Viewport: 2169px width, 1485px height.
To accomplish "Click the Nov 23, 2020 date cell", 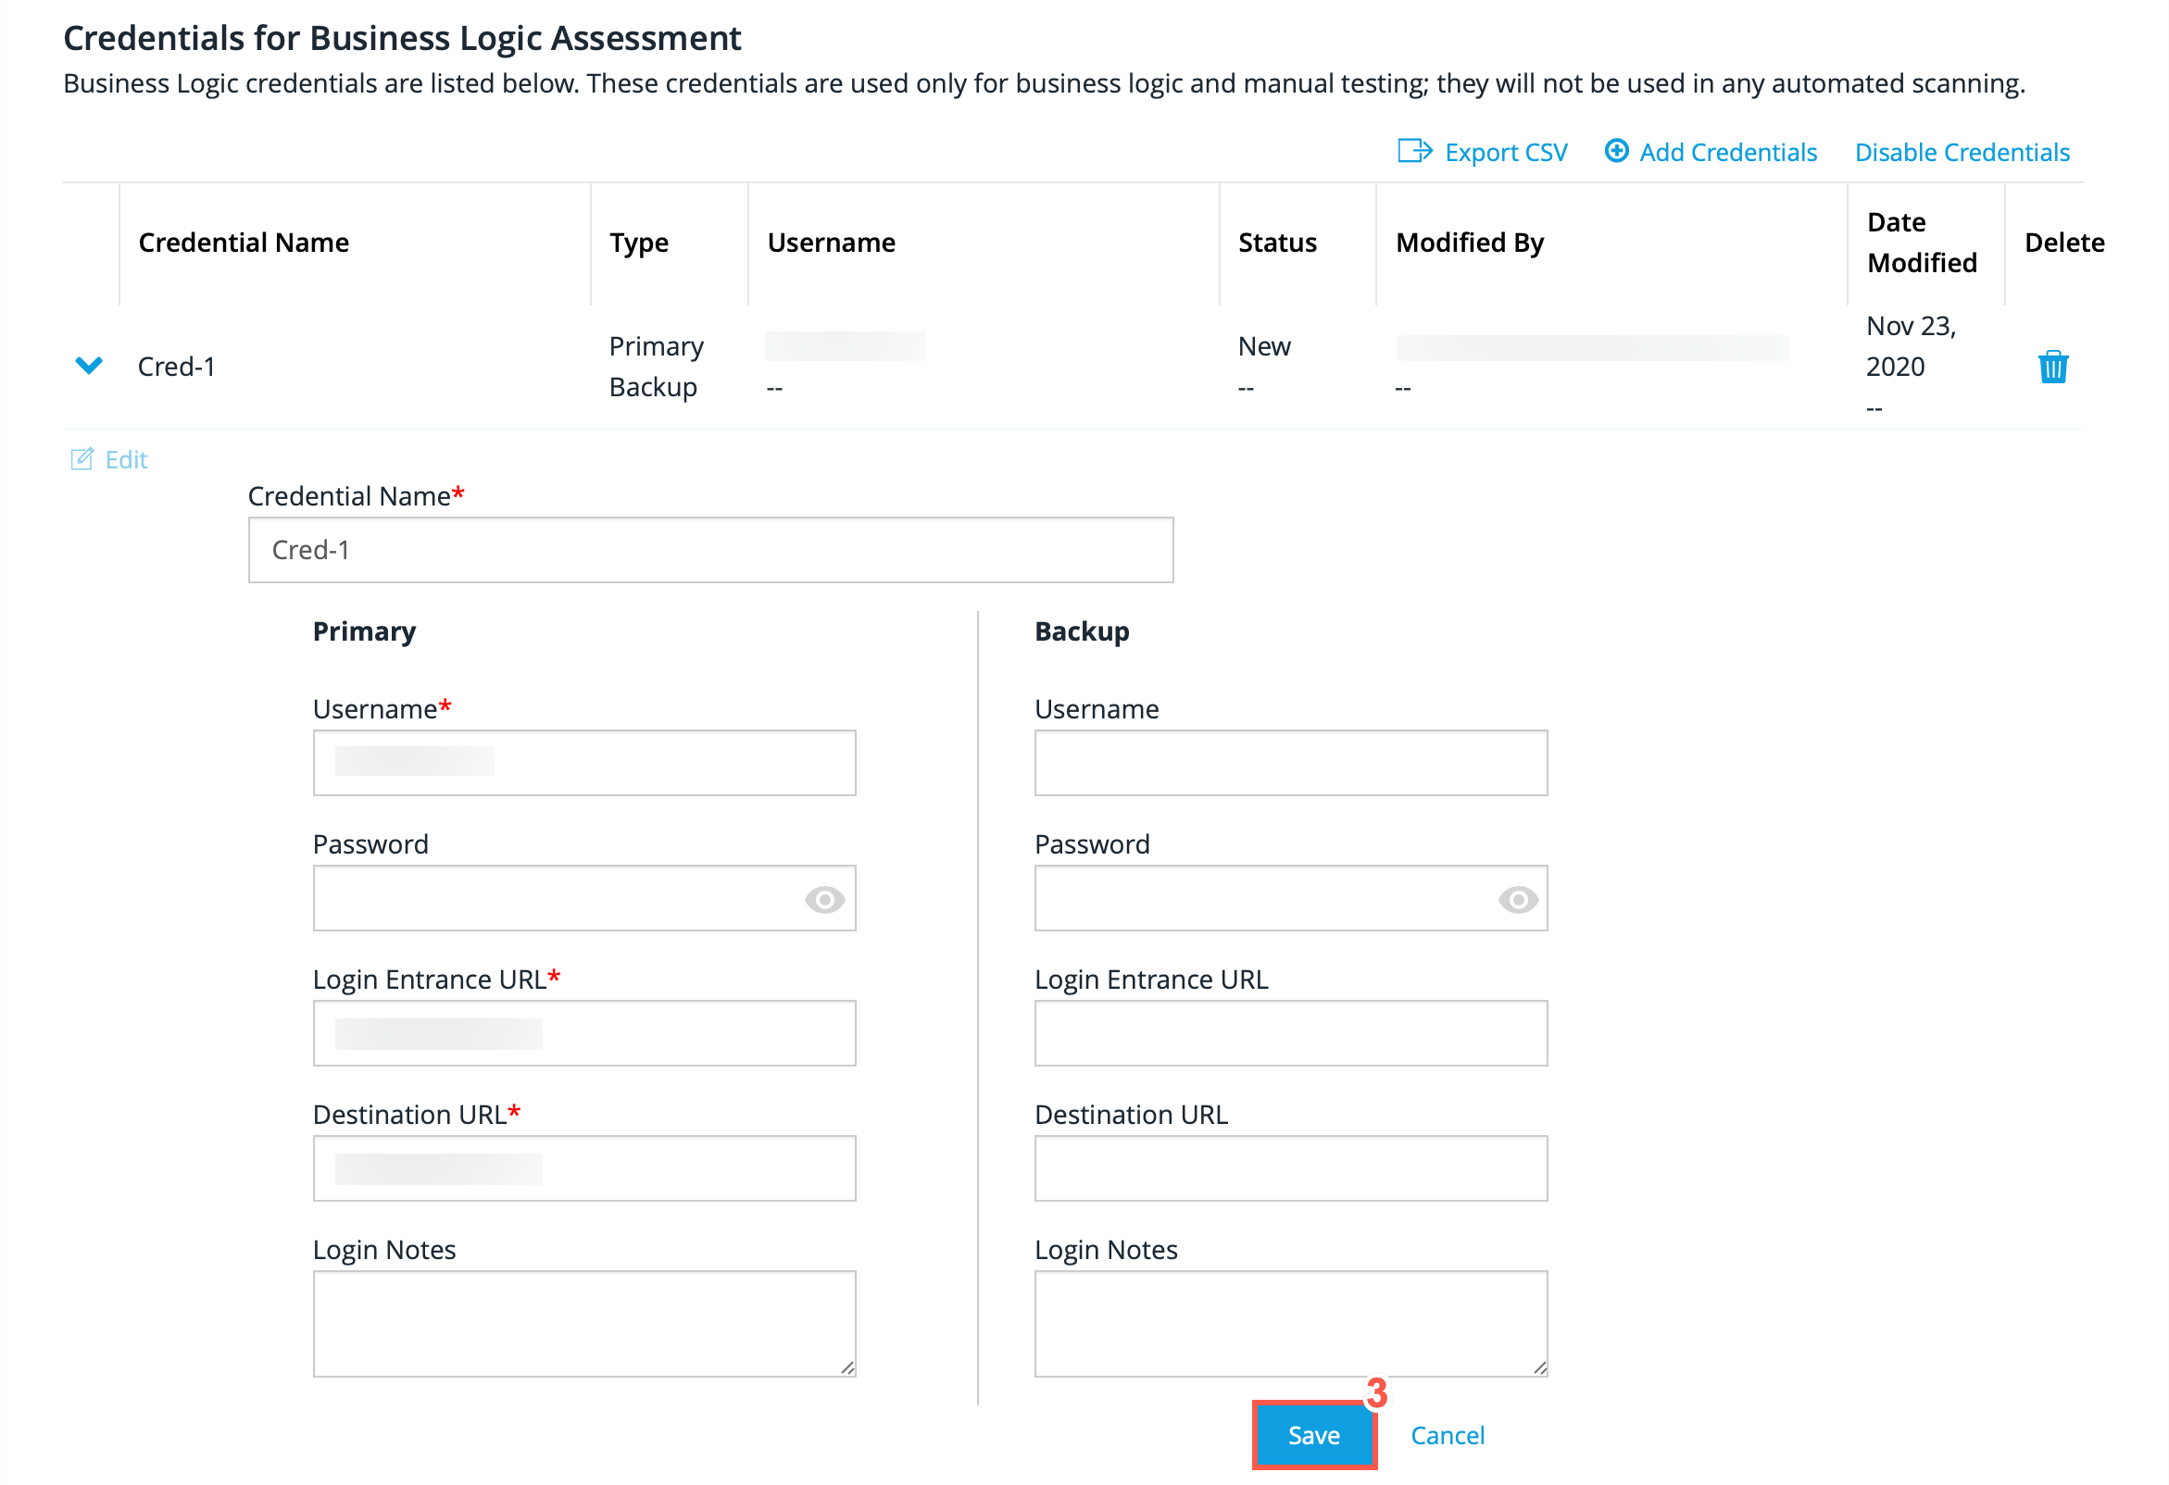I will point(1911,346).
